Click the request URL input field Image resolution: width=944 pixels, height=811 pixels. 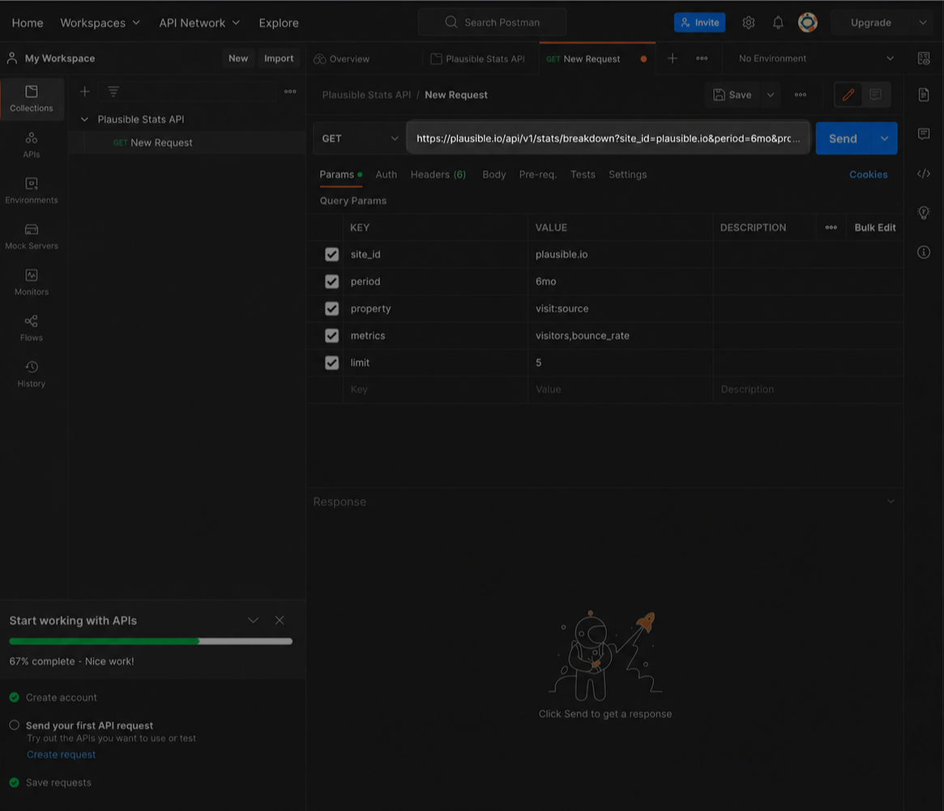coord(608,138)
